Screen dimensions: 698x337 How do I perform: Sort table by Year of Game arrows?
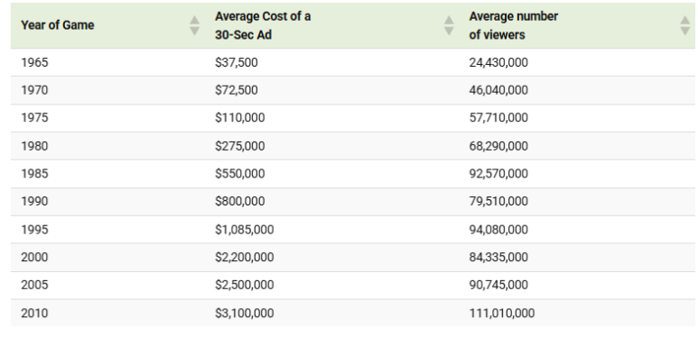click(194, 25)
